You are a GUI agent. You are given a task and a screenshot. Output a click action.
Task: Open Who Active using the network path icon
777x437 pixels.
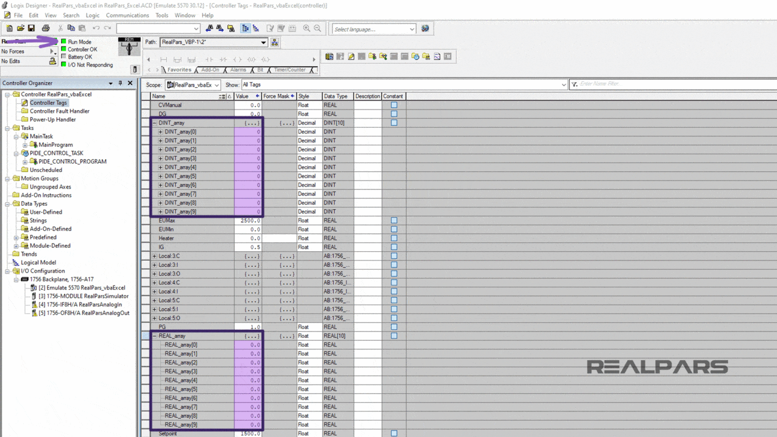point(273,43)
